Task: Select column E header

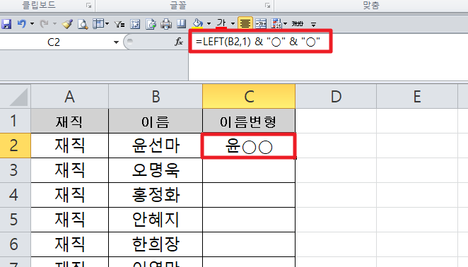Action: click(x=417, y=96)
